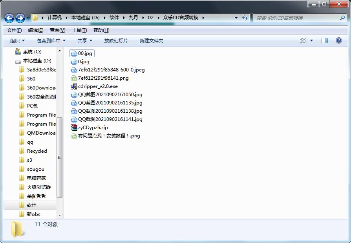
Task: Select 有问题点我！安装教程！.png icon
Action: point(74,136)
